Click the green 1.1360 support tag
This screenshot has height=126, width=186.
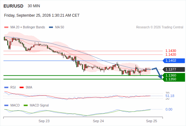[174, 75]
